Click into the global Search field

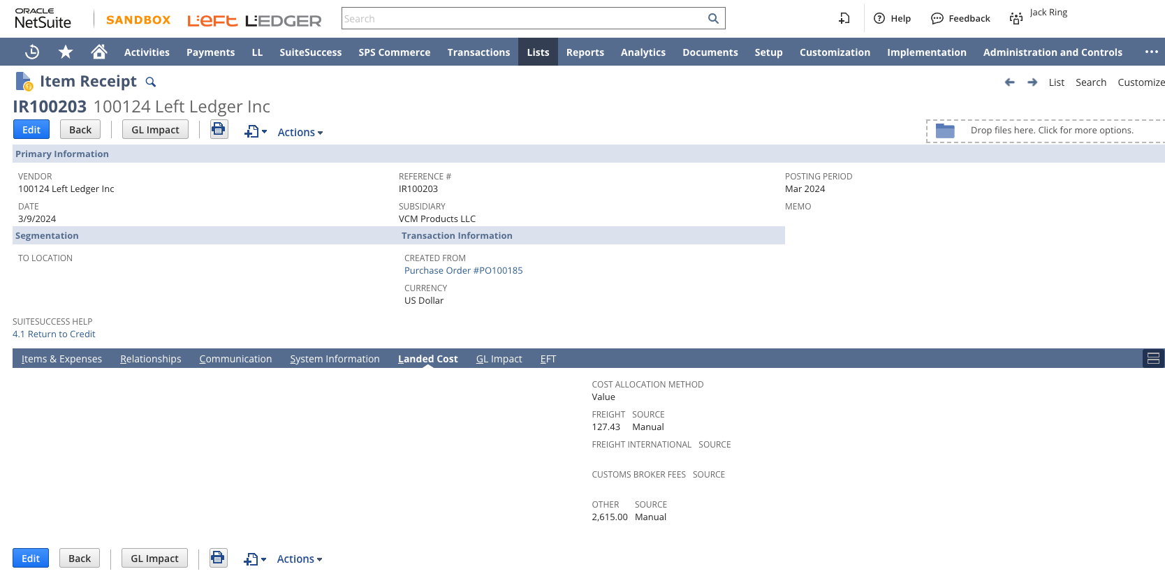click(524, 18)
